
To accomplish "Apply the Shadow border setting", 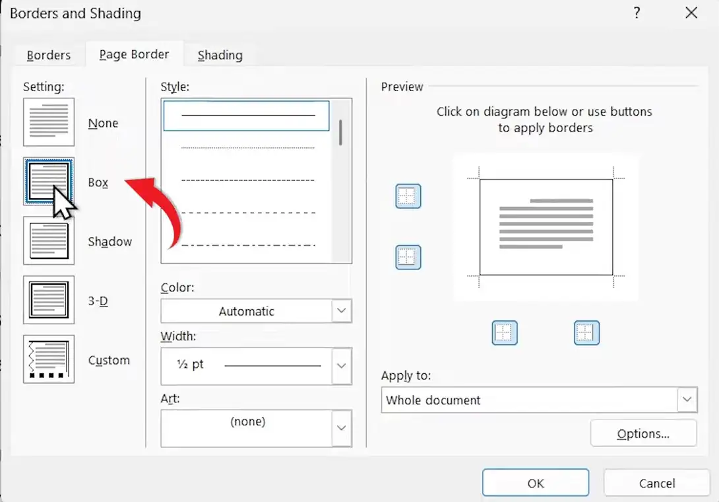I will 49,240.
